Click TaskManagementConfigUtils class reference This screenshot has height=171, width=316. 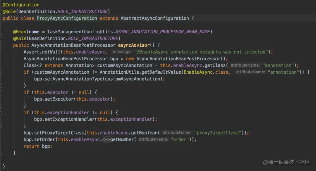(x=80, y=32)
